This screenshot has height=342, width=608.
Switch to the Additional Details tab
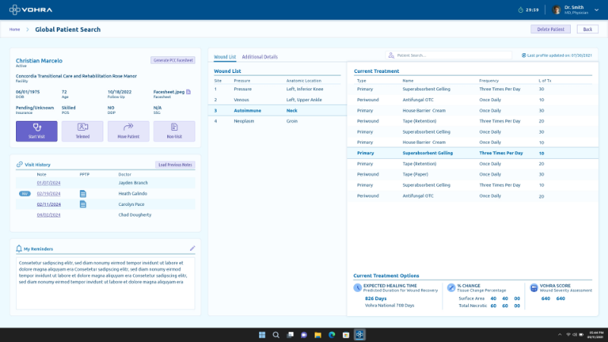(259, 57)
